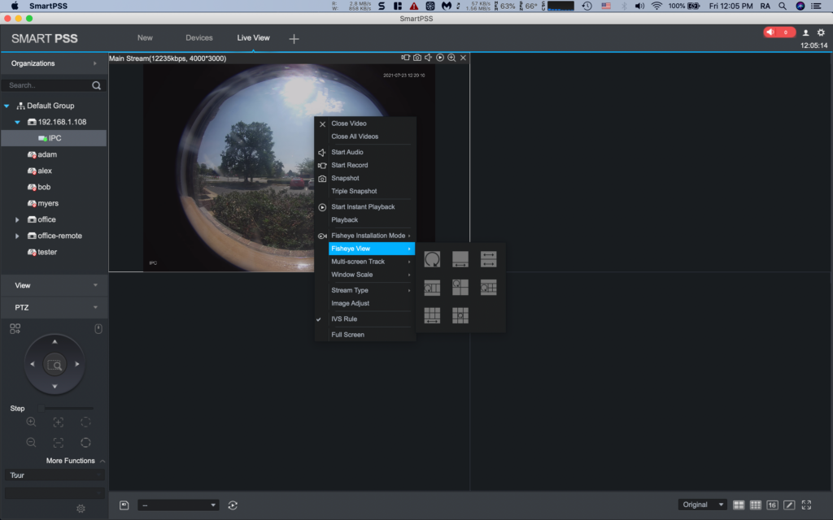Switch to four-split window layout
The width and height of the screenshot is (833, 520).
click(x=739, y=505)
